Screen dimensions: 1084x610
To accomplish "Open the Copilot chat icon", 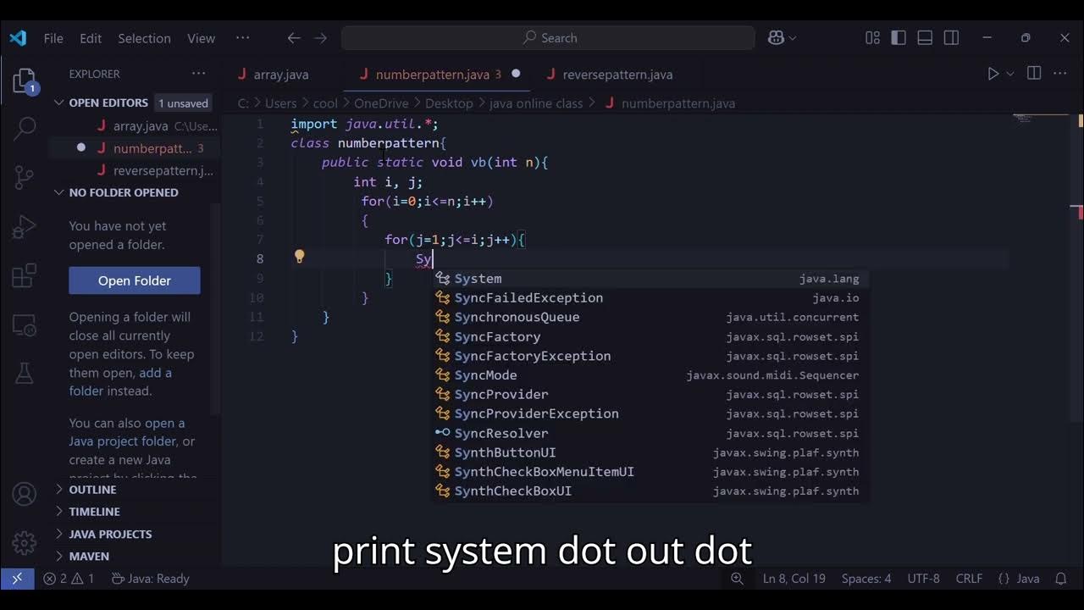I will point(776,38).
